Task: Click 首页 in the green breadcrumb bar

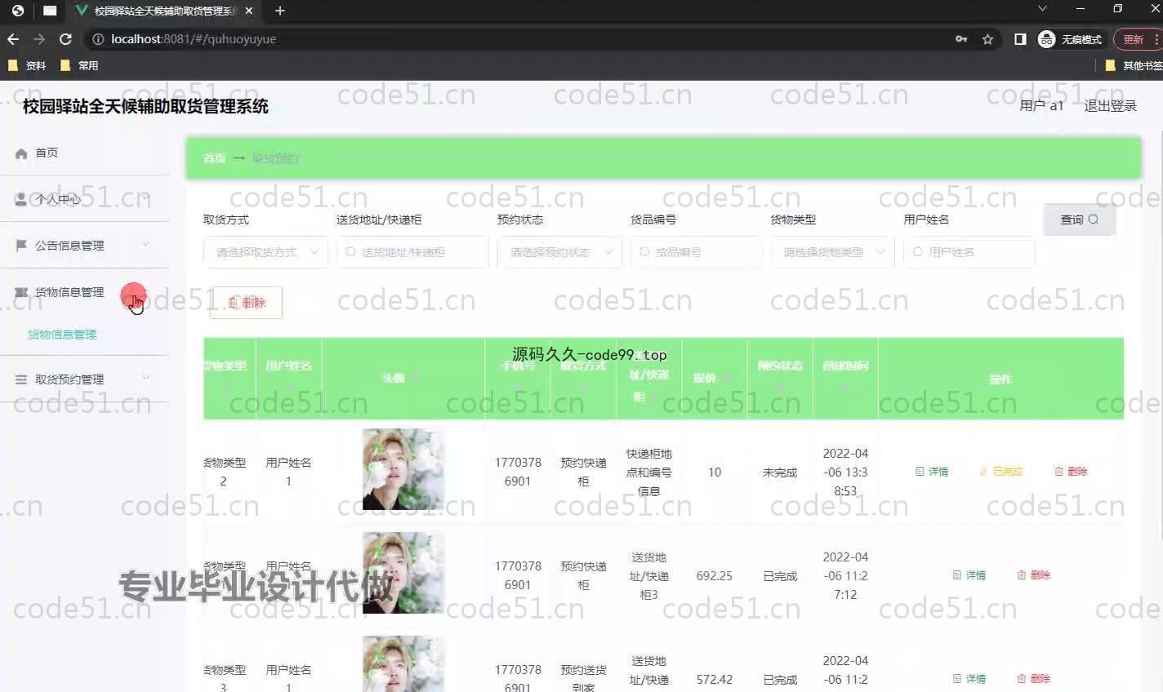Action: [214, 158]
